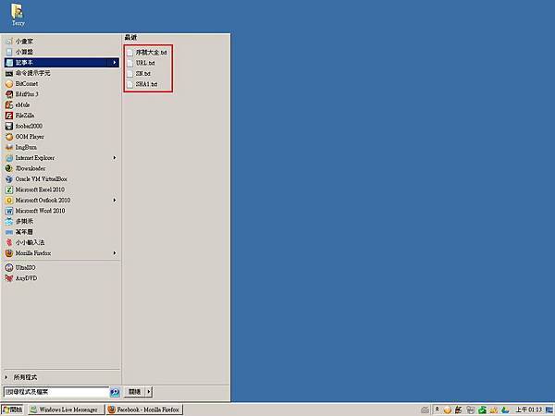Screen dimensions: 555x416
Task: Expand the 記事本 jump list arrow
Action: [115, 63]
